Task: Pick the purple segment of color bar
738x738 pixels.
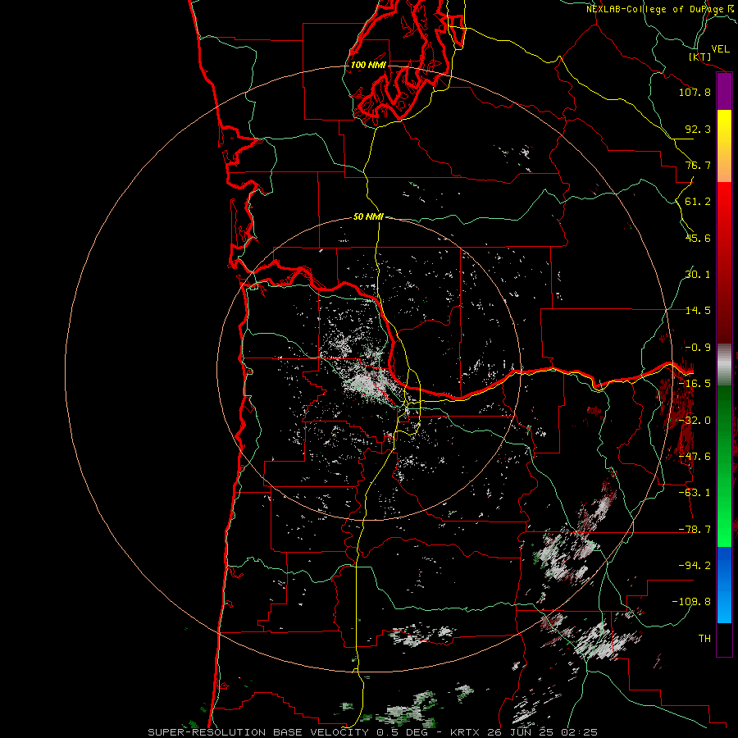Action: [x=724, y=92]
